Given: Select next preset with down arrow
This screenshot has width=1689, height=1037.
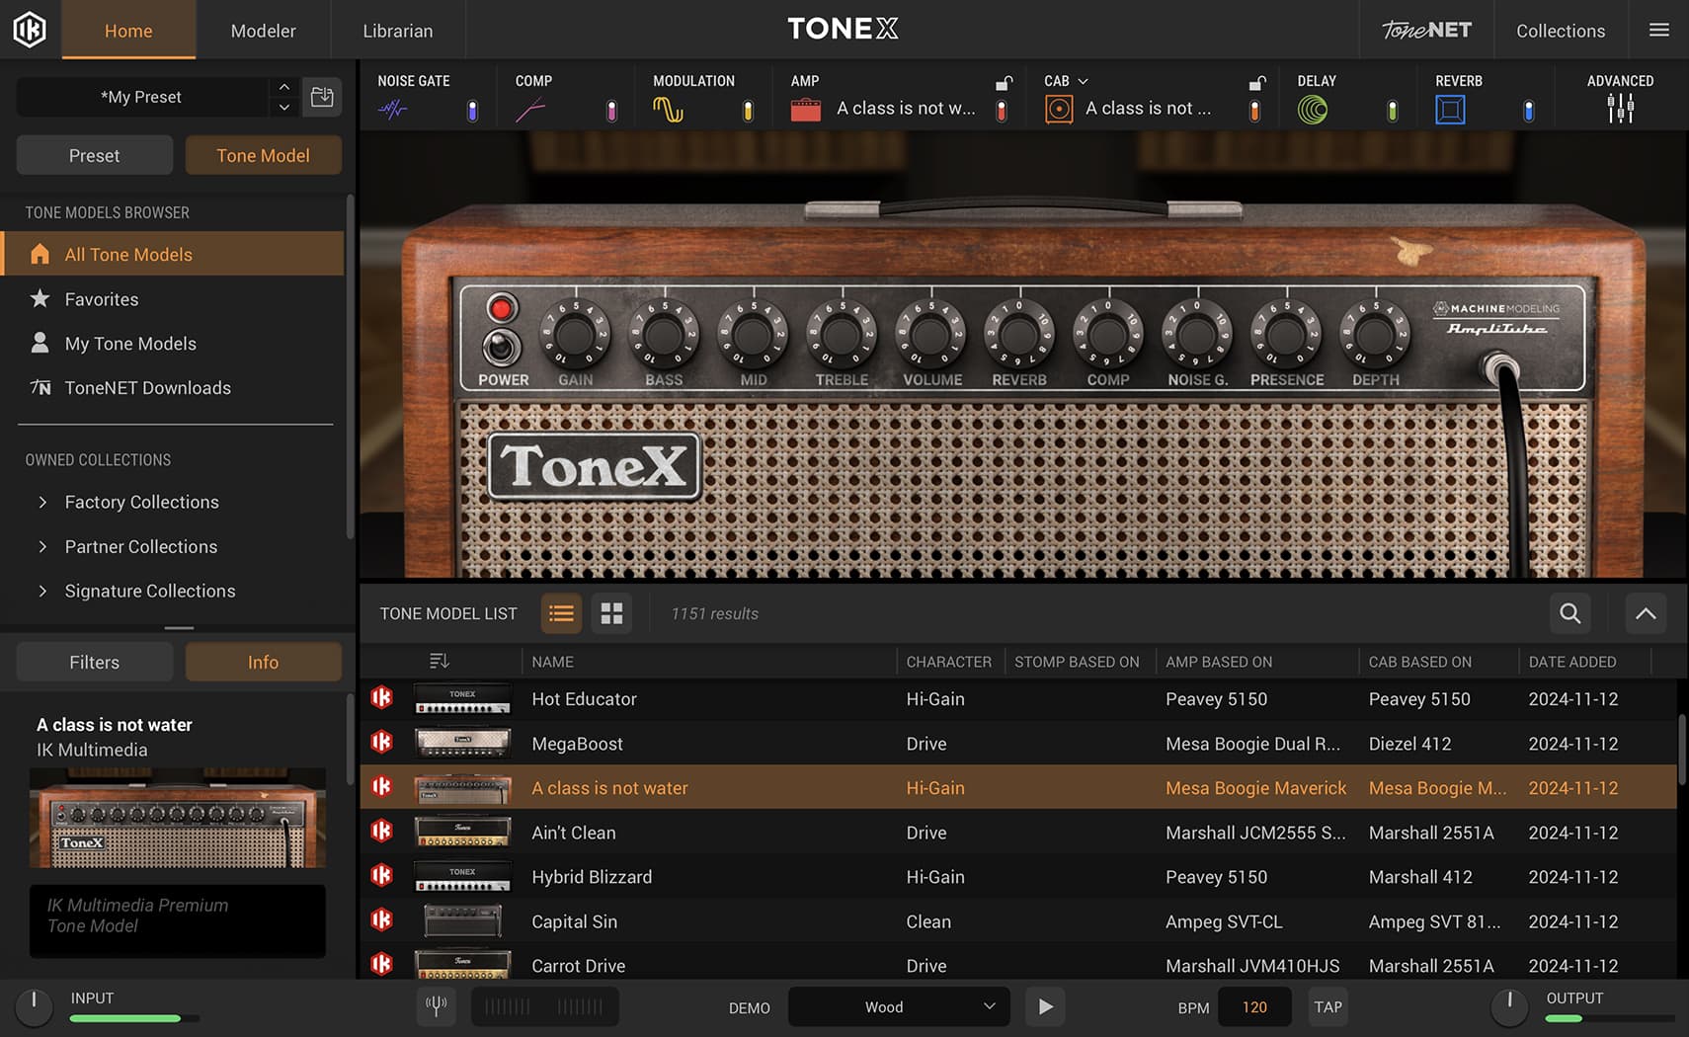Looking at the screenshot, I should tap(284, 107).
